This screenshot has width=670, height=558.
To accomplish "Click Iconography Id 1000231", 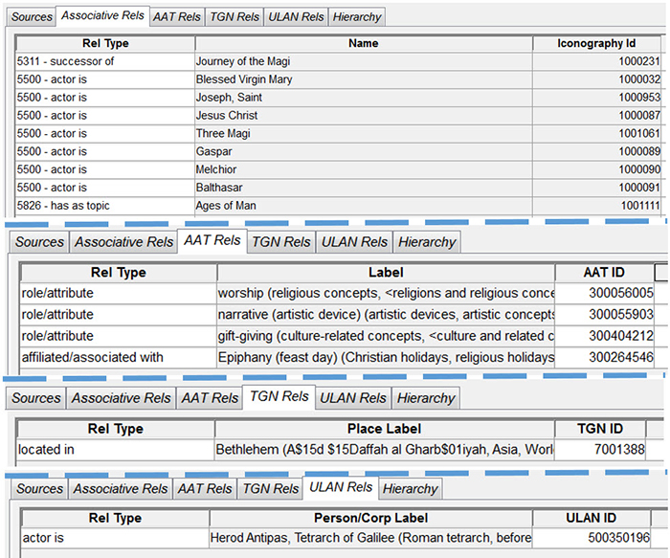I will point(596,61).
